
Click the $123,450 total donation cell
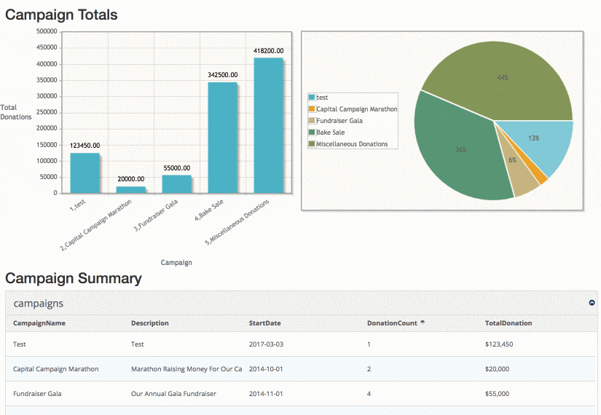tap(499, 344)
